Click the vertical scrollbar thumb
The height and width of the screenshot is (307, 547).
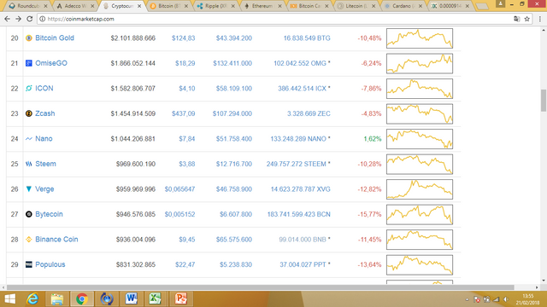click(x=544, y=101)
